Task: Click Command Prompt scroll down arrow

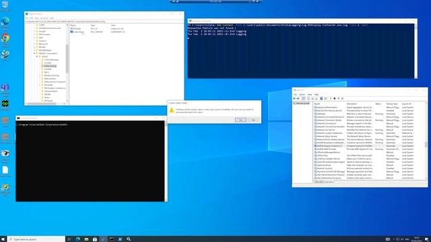Action: pyautogui.click(x=166, y=200)
